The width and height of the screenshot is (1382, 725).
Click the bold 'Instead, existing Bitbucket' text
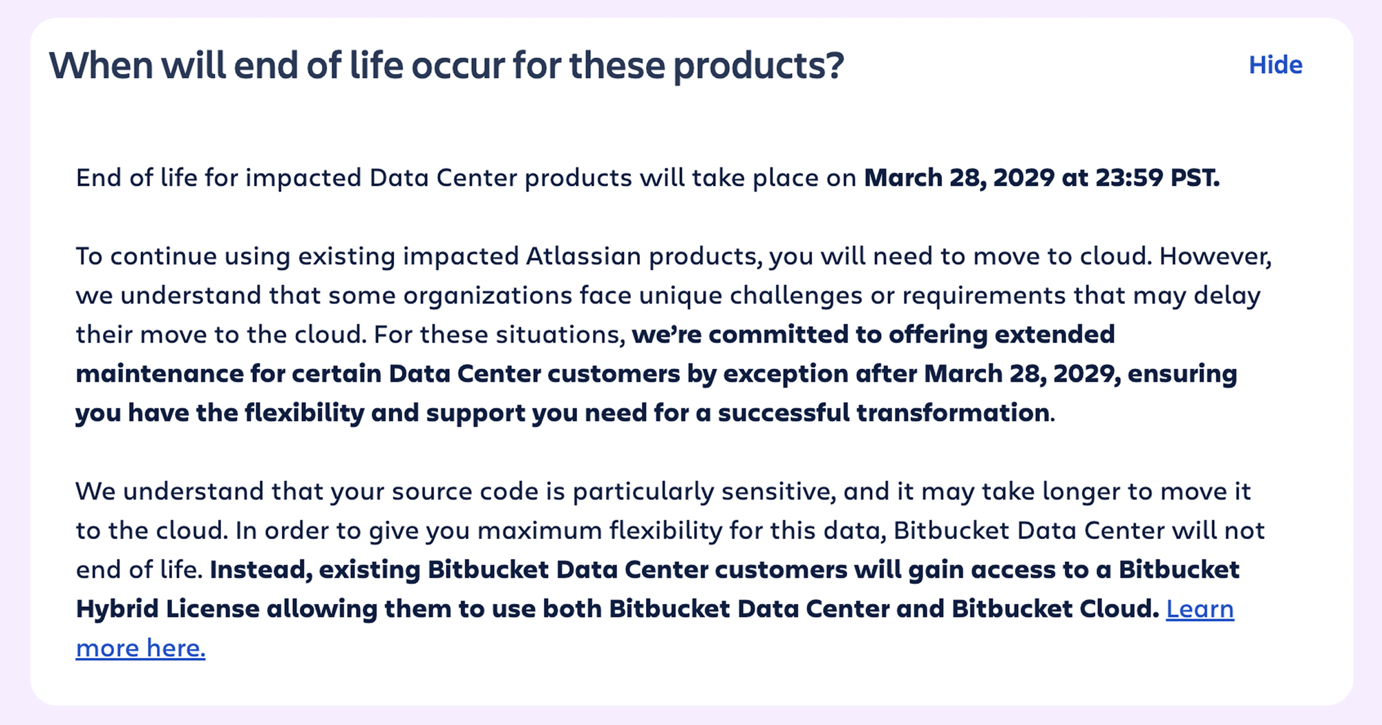[379, 570]
